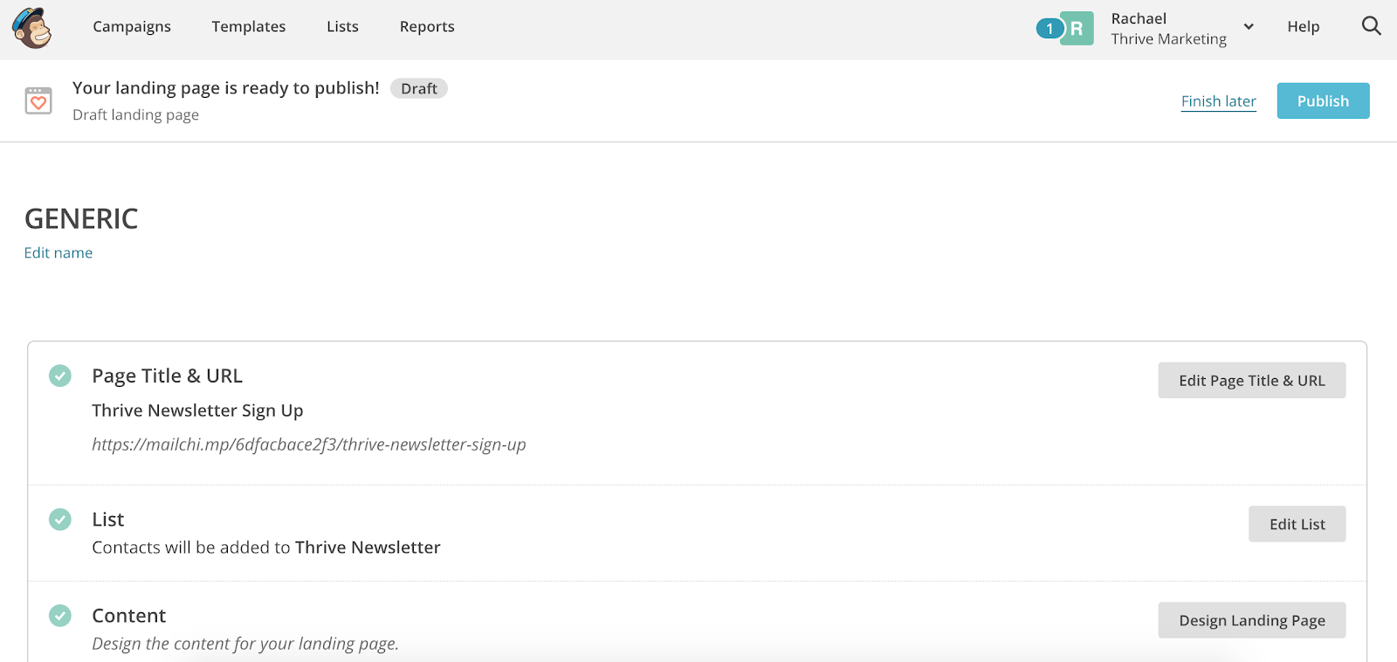Screen dimensions: 1397x662
Task: Click the Content section green checkmark
Action: (60, 616)
